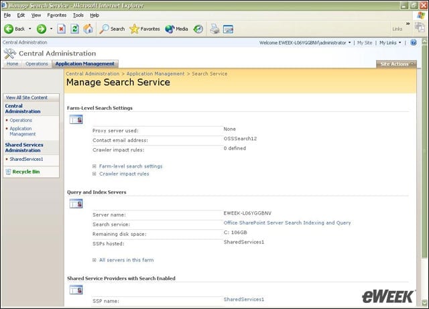Image resolution: width=429 pixels, height=309 pixels.
Task: Open the Favorites menu
Action: (56, 15)
